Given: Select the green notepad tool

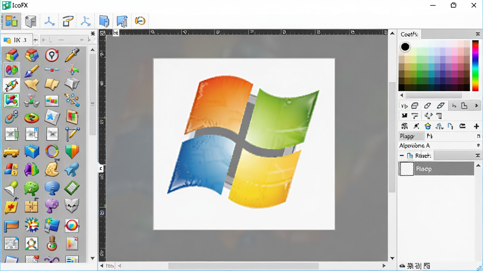Looking at the screenshot, I should (72, 188).
